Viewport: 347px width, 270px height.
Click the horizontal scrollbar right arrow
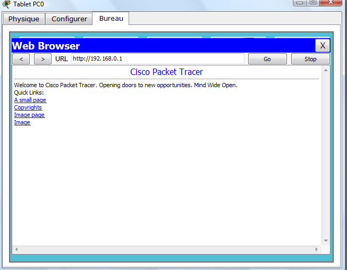click(317, 249)
